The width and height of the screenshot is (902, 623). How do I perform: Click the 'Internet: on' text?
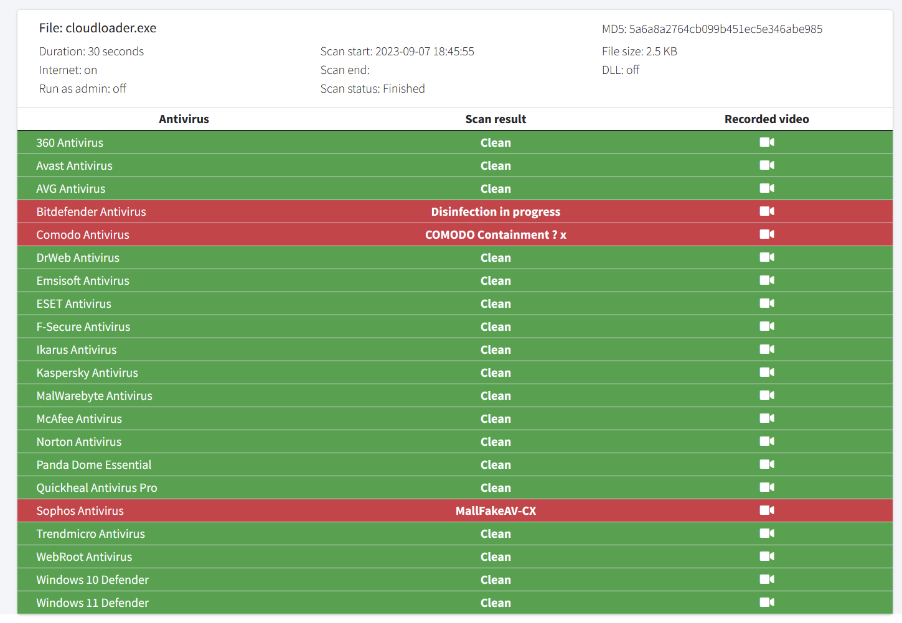pyautogui.click(x=68, y=70)
